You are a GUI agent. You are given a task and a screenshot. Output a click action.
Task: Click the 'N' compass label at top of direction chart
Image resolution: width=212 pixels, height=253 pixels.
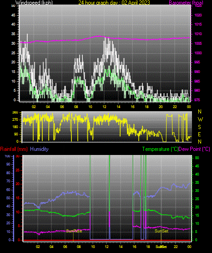point(200,112)
